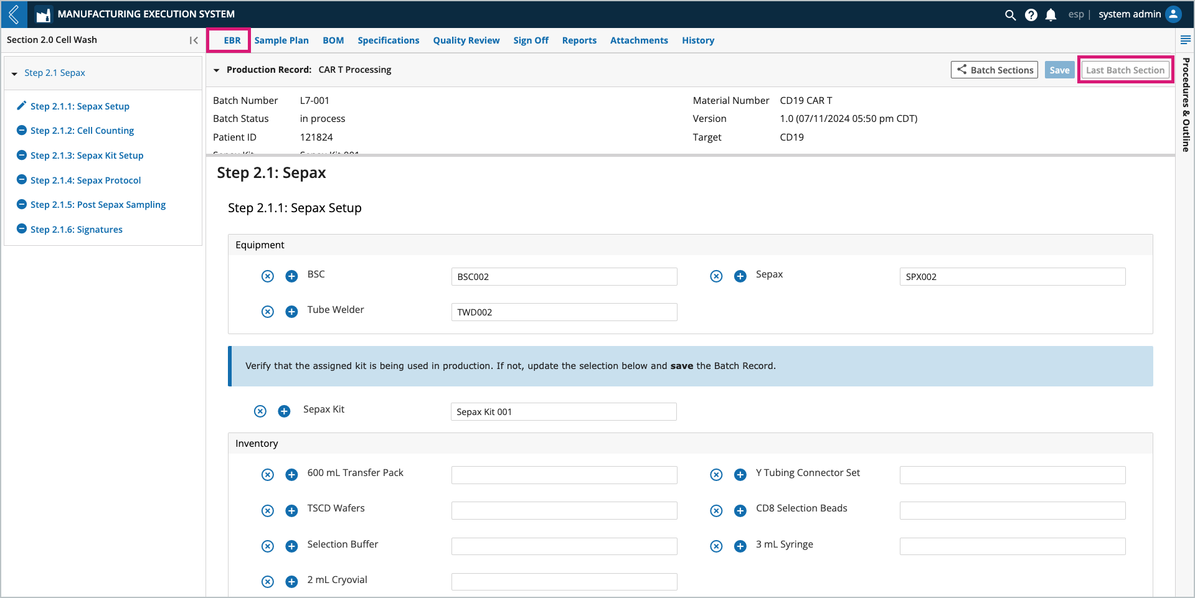1195x598 pixels.
Task: Add another Sepax Kit entry
Action: (284, 411)
